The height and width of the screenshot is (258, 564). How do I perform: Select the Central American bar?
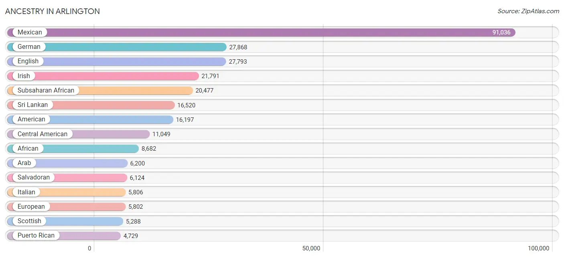79,134
